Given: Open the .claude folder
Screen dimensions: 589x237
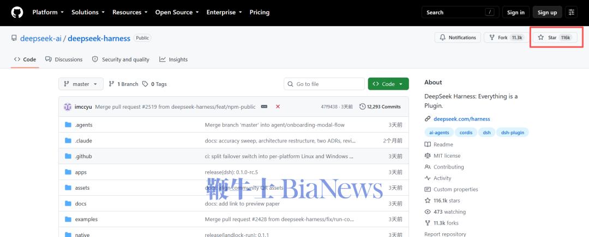Looking at the screenshot, I should point(83,141).
